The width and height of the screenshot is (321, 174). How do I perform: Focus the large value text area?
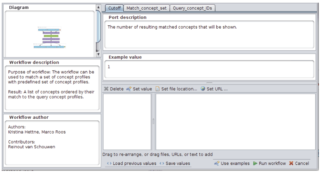coord(235,121)
